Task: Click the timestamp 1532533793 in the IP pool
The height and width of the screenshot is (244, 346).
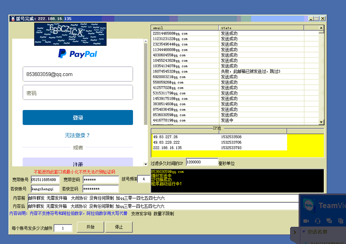Action: click(x=231, y=148)
